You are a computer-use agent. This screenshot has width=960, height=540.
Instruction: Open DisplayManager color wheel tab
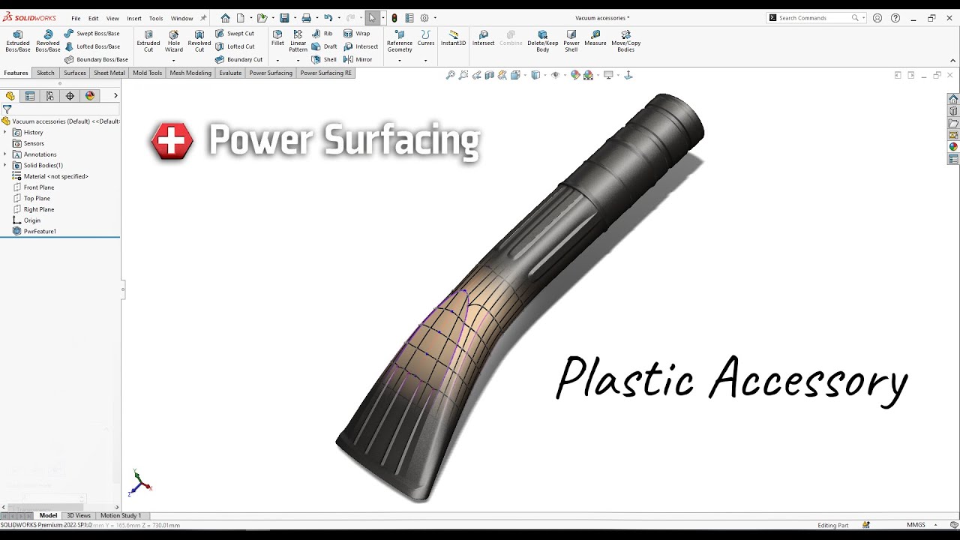tap(90, 96)
